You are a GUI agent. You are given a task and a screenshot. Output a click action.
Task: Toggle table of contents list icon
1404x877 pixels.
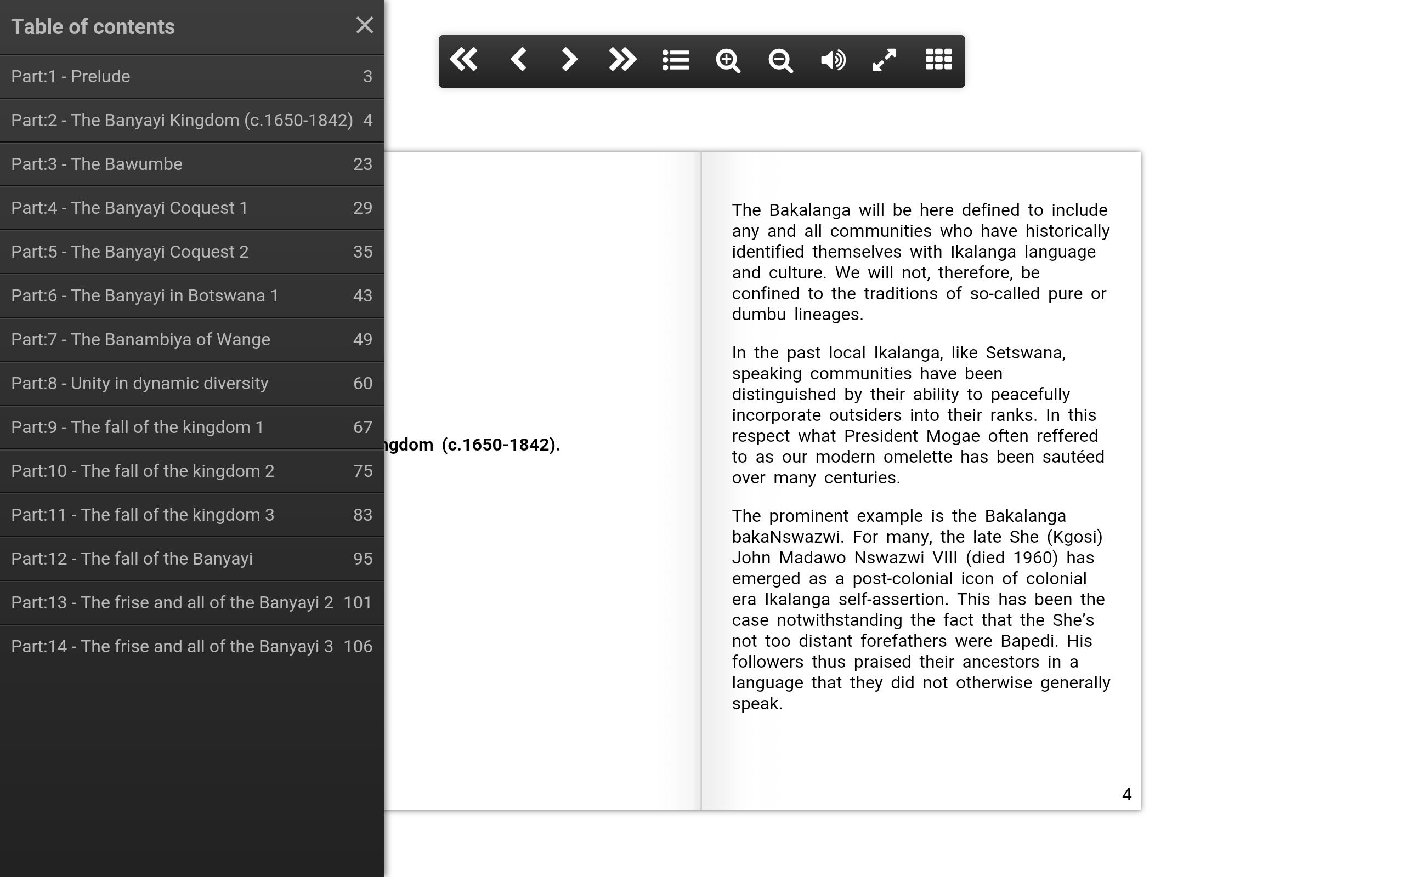pos(675,60)
